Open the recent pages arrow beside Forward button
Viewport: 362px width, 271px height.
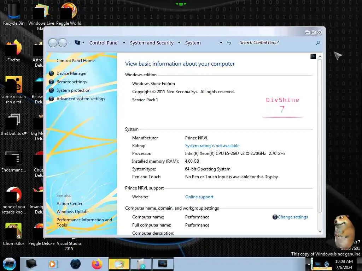(x=70, y=43)
